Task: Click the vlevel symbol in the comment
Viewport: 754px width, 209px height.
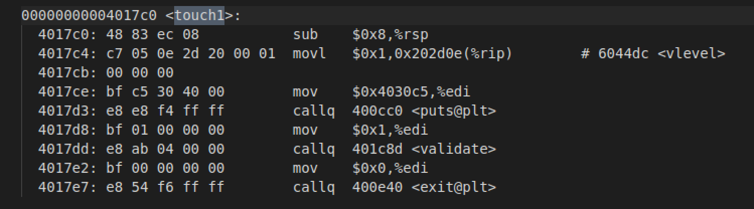Action: (x=692, y=54)
